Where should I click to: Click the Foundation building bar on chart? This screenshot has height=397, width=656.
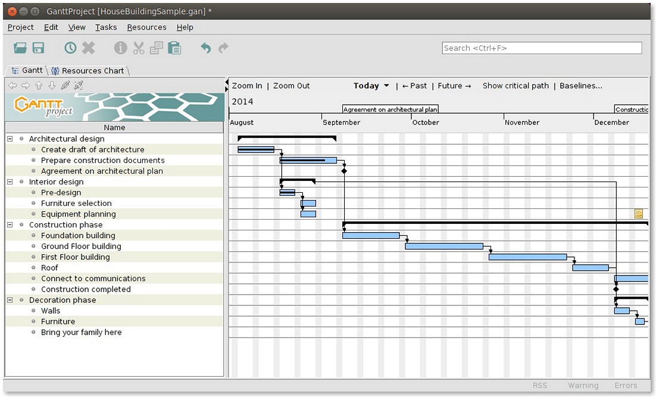(x=371, y=236)
